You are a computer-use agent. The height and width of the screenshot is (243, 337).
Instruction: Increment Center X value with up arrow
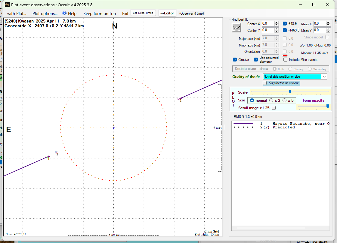[x=277, y=22]
